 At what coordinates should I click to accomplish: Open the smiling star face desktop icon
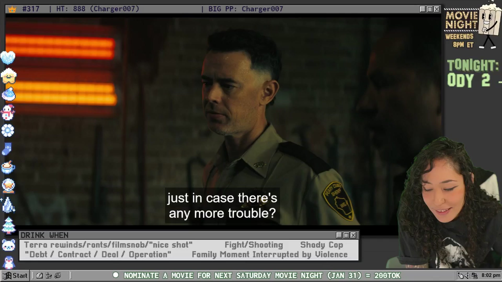tap(9, 76)
